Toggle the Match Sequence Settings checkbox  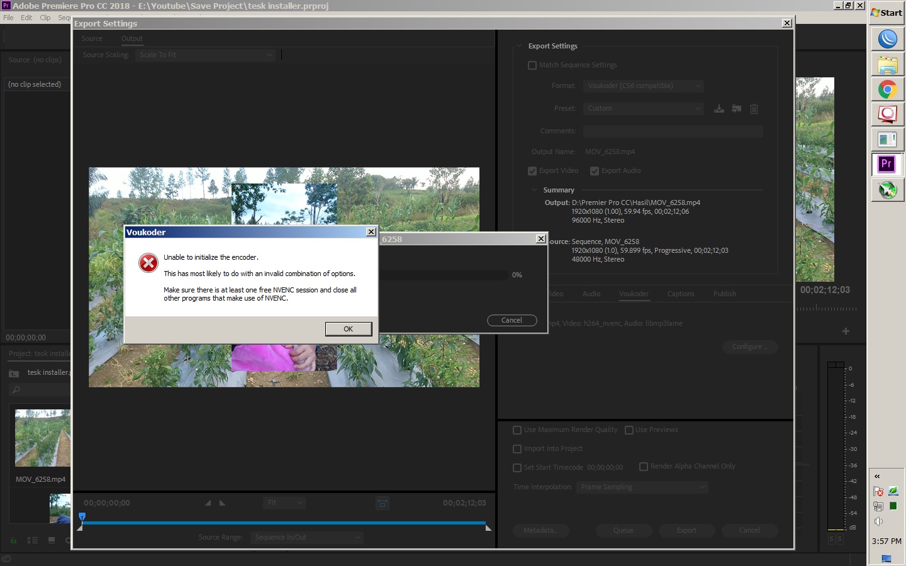coord(532,65)
